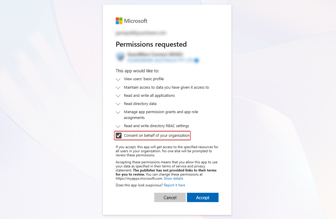
Task: Expand chevron beside Manage app permission grants
Action: [x=118, y=112]
